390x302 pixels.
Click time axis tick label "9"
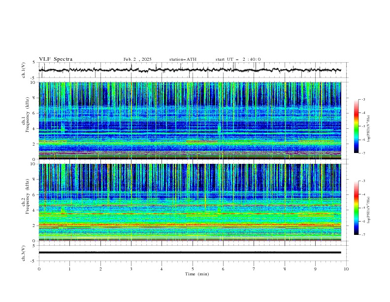click(315, 269)
